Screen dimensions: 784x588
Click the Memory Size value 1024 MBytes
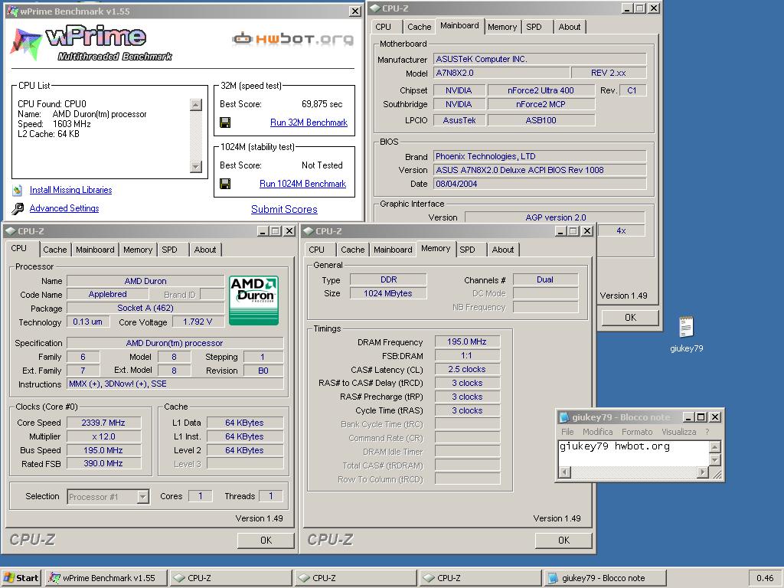pyautogui.click(x=388, y=293)
